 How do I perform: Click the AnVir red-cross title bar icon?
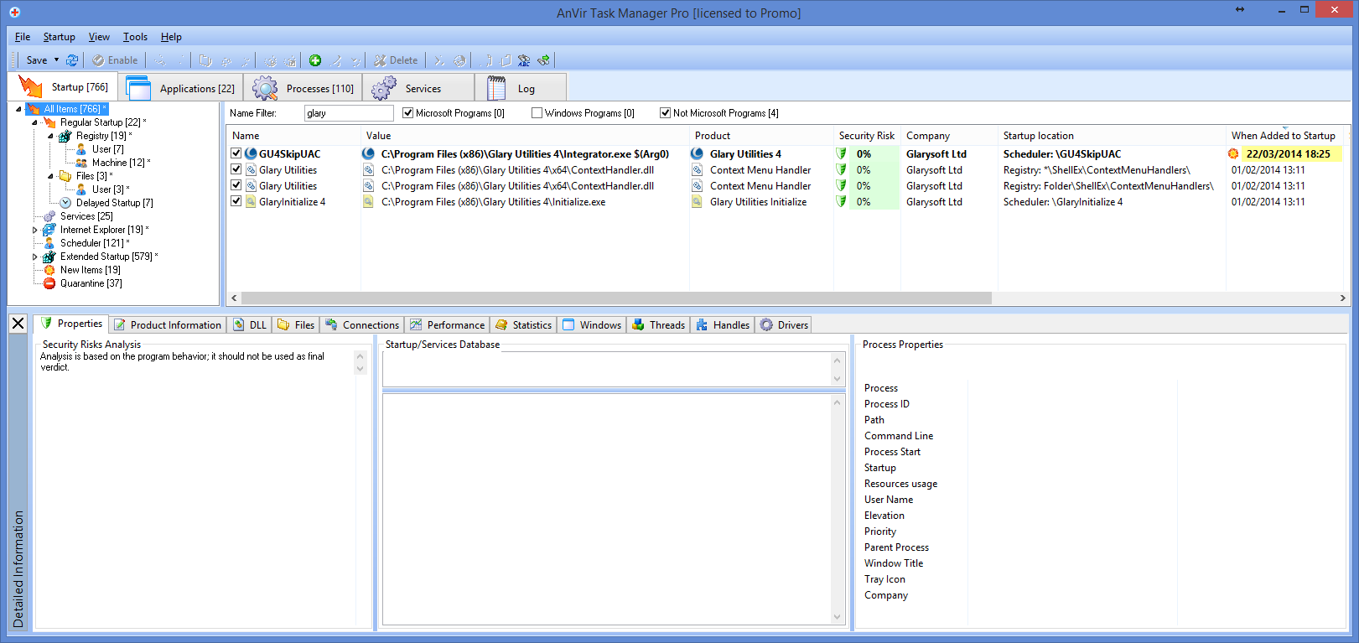tap(14, 13)
